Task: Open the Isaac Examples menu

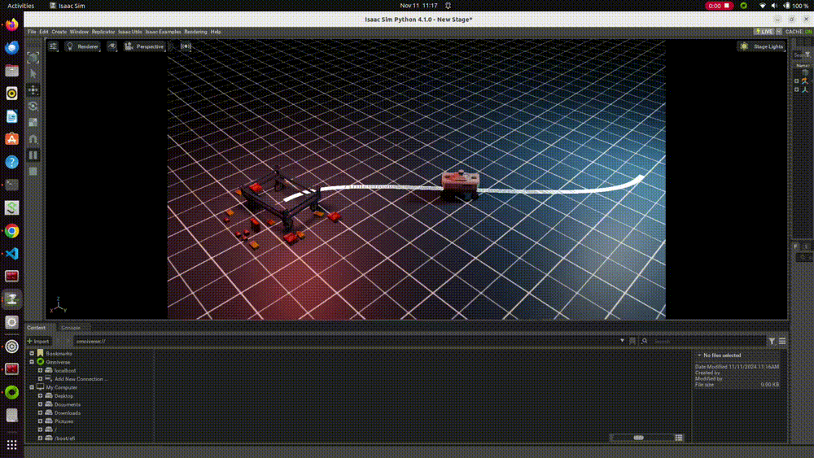Action: [x=163, y=32]
